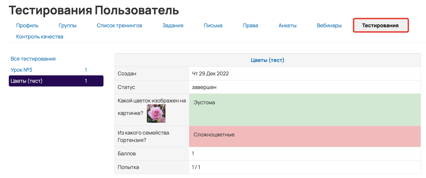The height and width of the screenshot is (178, 426).
Task: Click the question Из какого семейства Гортензия?
Action: (144, 136)
